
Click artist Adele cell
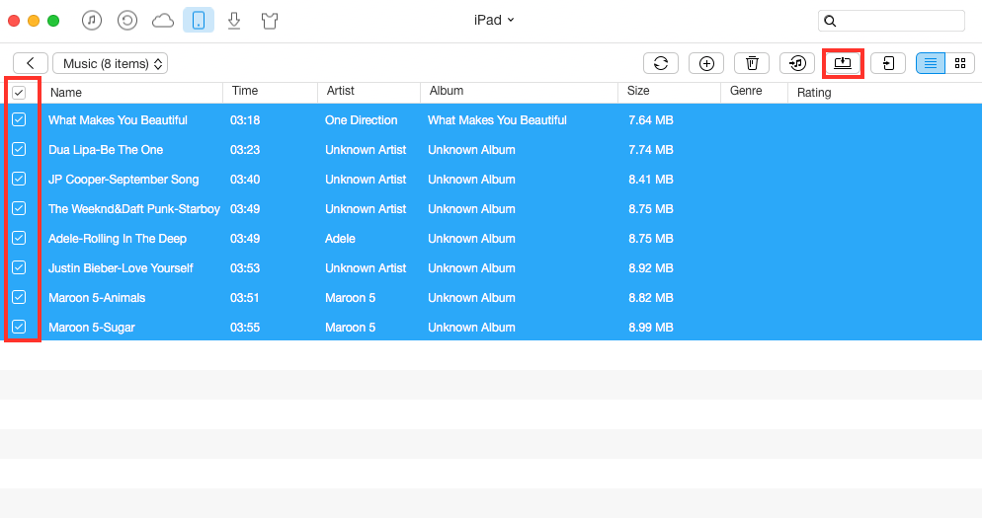[x=340, y=238]
